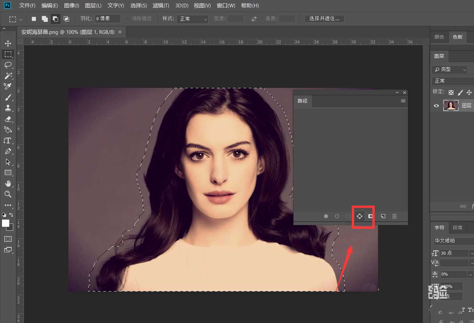Open the 图像(I) menu
The width and height of the screenshot is (474, 323).
(71, 6)
